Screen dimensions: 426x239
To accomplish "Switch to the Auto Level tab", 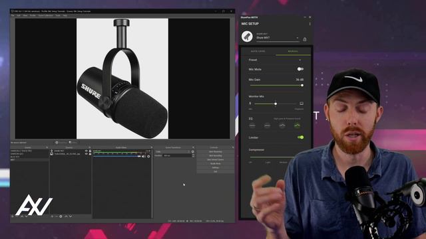I will click(x=258, y=51).
